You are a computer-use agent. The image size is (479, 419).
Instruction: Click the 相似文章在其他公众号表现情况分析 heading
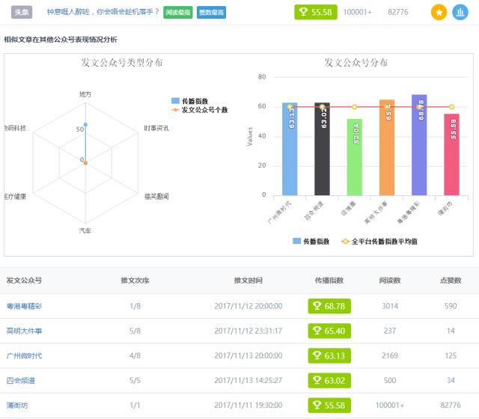[x=61, y=40]
